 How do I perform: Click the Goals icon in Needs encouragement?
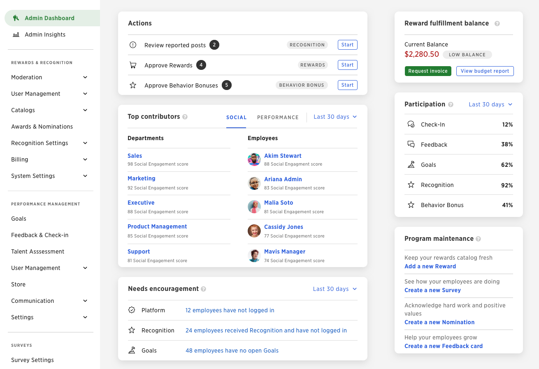point(132,350)
